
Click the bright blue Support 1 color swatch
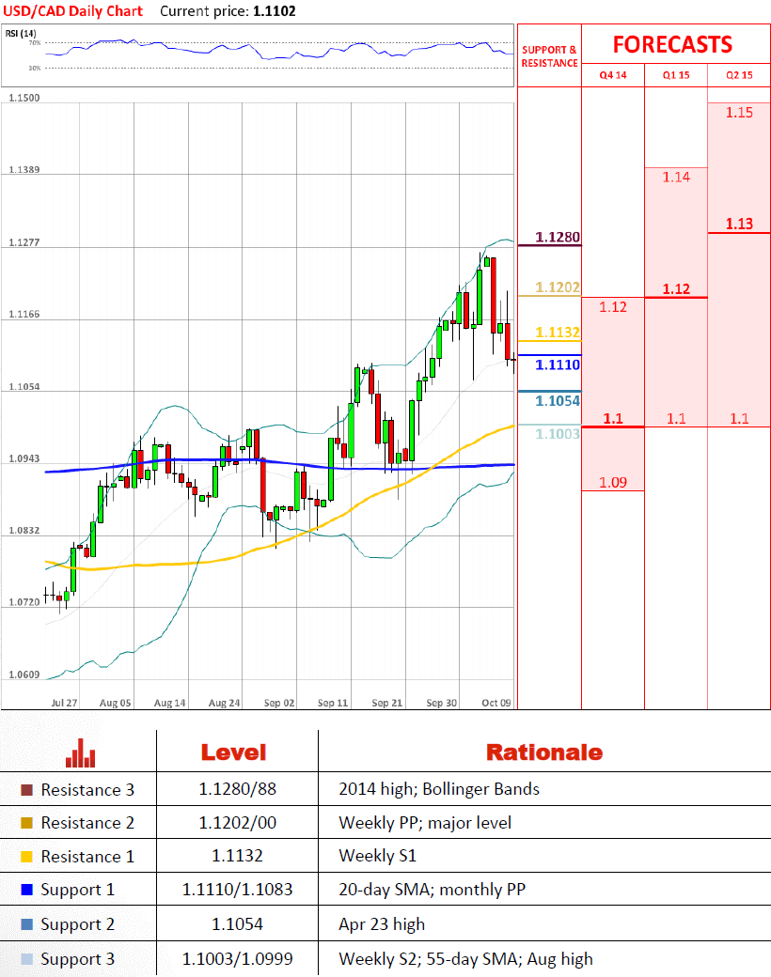point(27,890)
